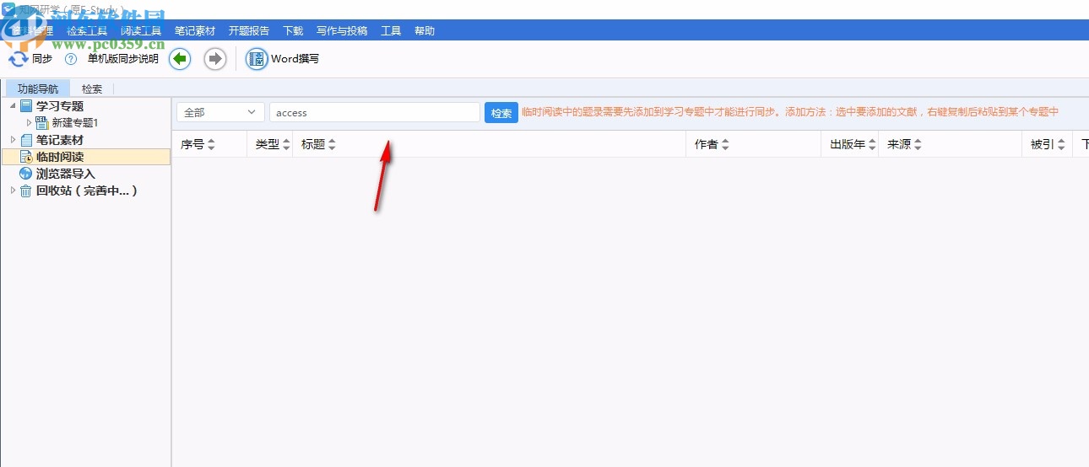Open the 检索工具 menu
The image size is (1089, 467).
87,31
